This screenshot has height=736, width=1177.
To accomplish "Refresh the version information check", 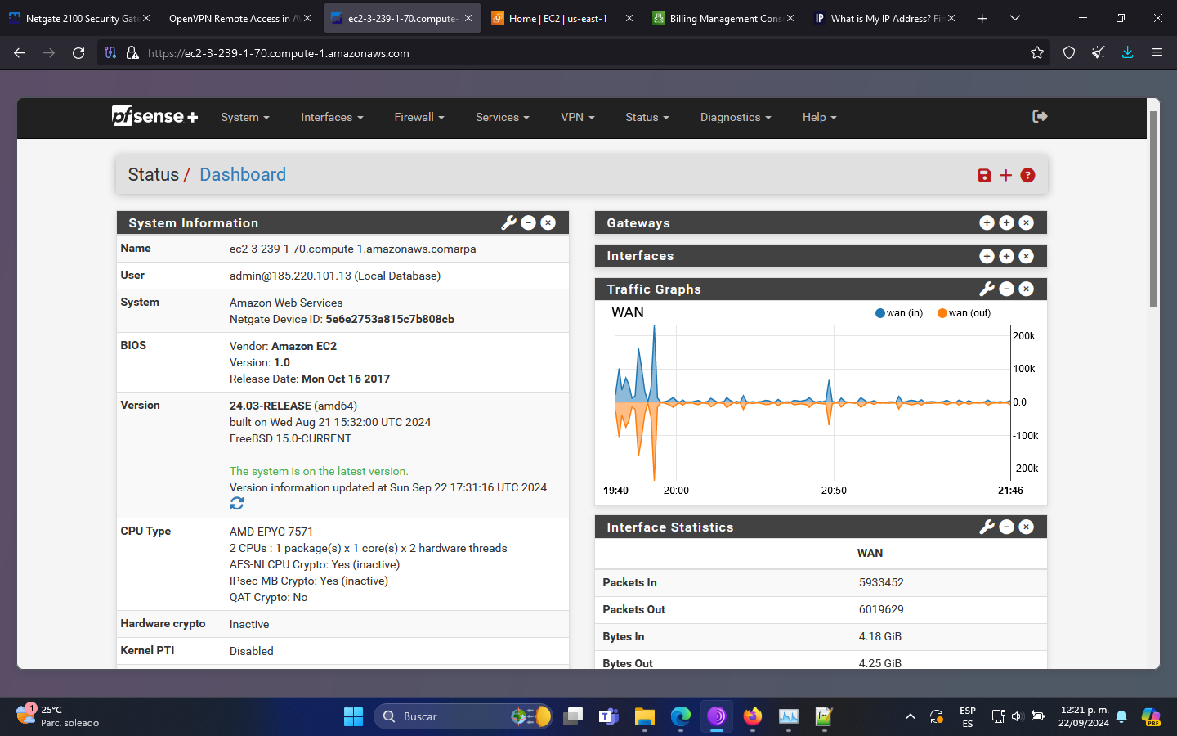I will 237,504.
